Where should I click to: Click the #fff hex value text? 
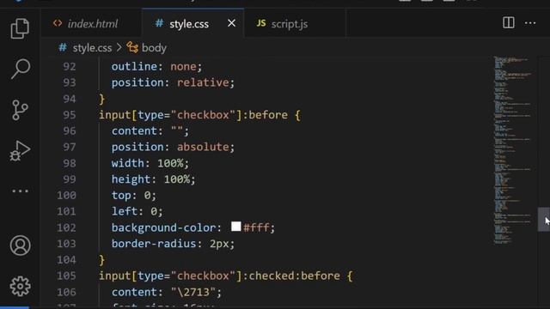point(256,227)
